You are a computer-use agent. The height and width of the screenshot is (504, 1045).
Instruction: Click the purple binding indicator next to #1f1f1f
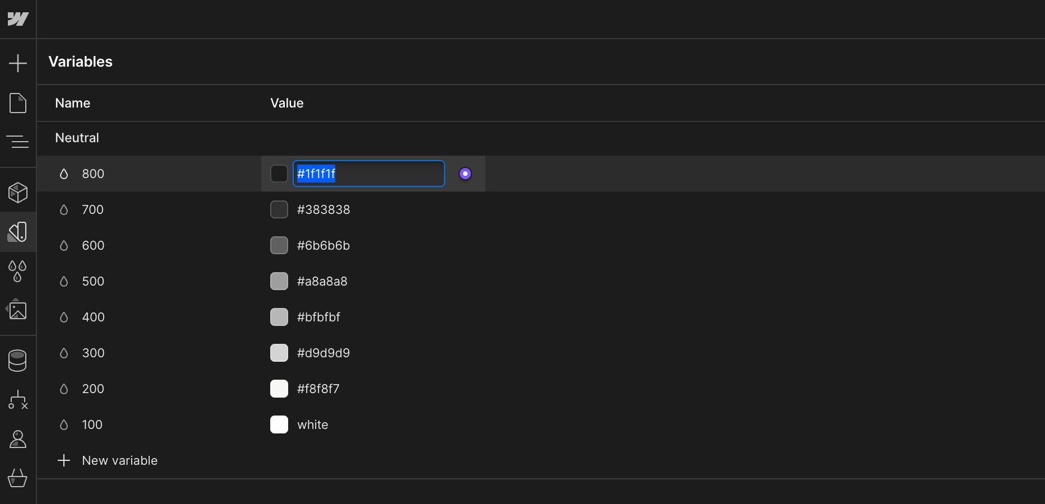(x=465, y=174)
